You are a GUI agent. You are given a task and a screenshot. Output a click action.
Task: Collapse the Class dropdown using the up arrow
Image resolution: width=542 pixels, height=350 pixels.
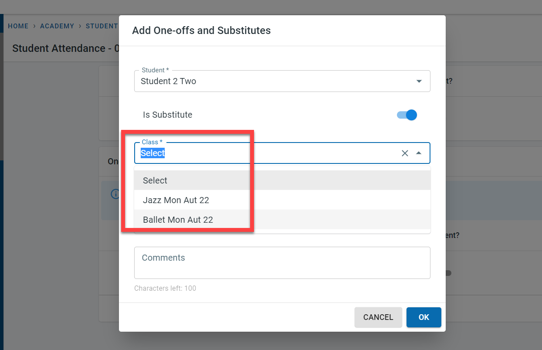coord(419,153)
